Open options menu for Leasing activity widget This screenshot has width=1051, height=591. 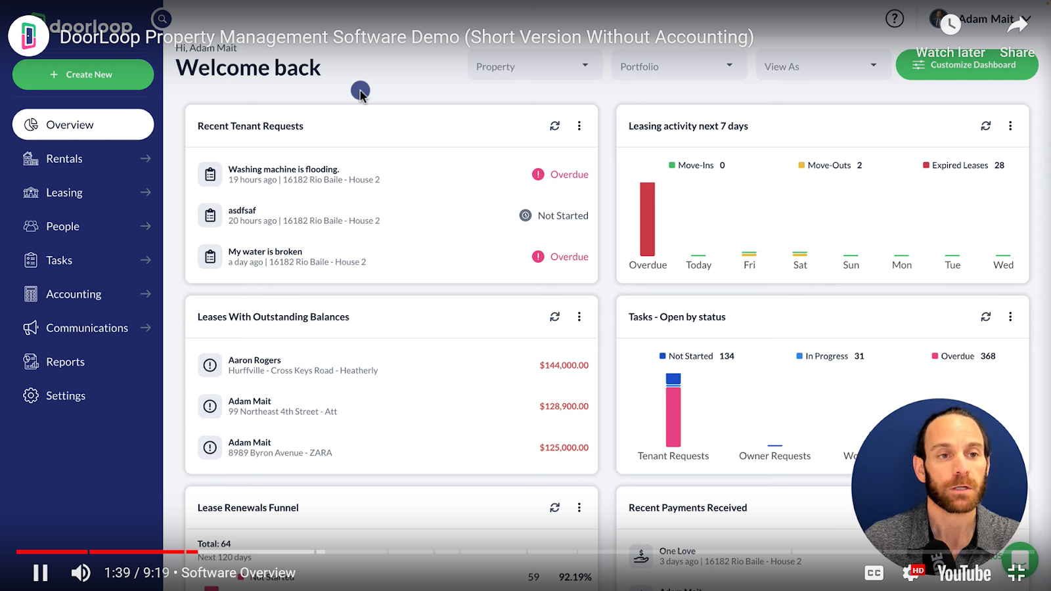pyautogui.click(x=1010, y=126)
